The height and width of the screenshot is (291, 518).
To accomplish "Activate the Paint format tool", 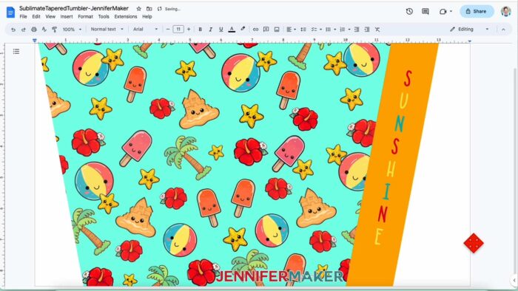I will click(x=55, y=30).
